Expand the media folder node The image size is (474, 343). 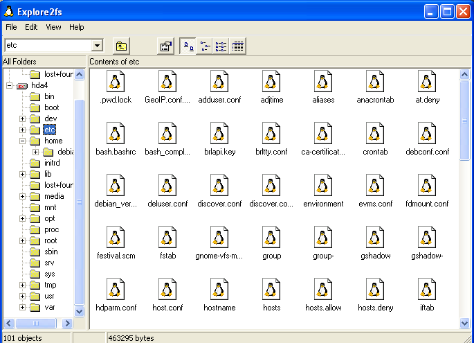pyautogui.click(x=22, y=197)
